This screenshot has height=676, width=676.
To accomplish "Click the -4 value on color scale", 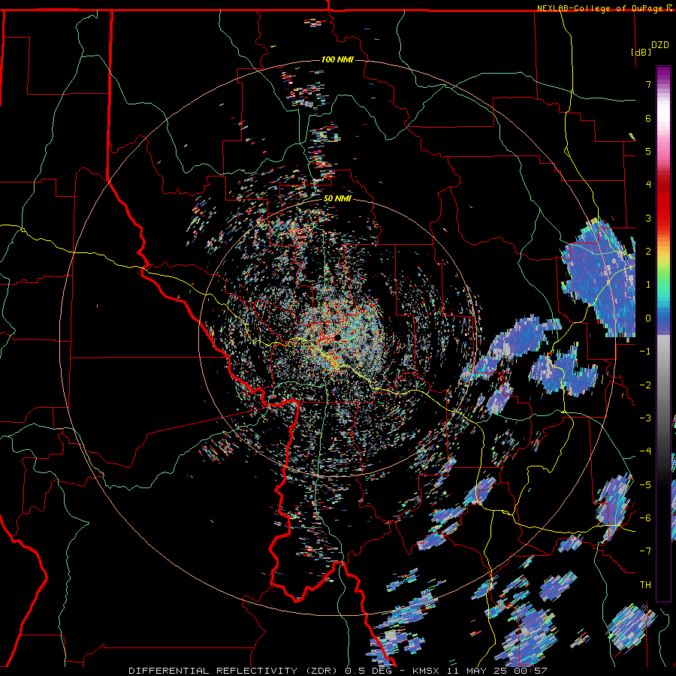I will pyautogui.click(x=645, y=451).
